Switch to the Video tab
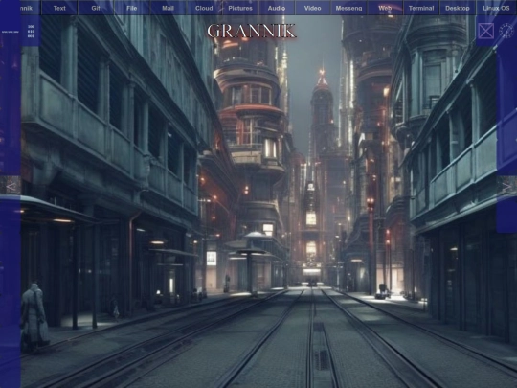Image resolution: width=517 pixels, height=388 pixels. [312, 8]
